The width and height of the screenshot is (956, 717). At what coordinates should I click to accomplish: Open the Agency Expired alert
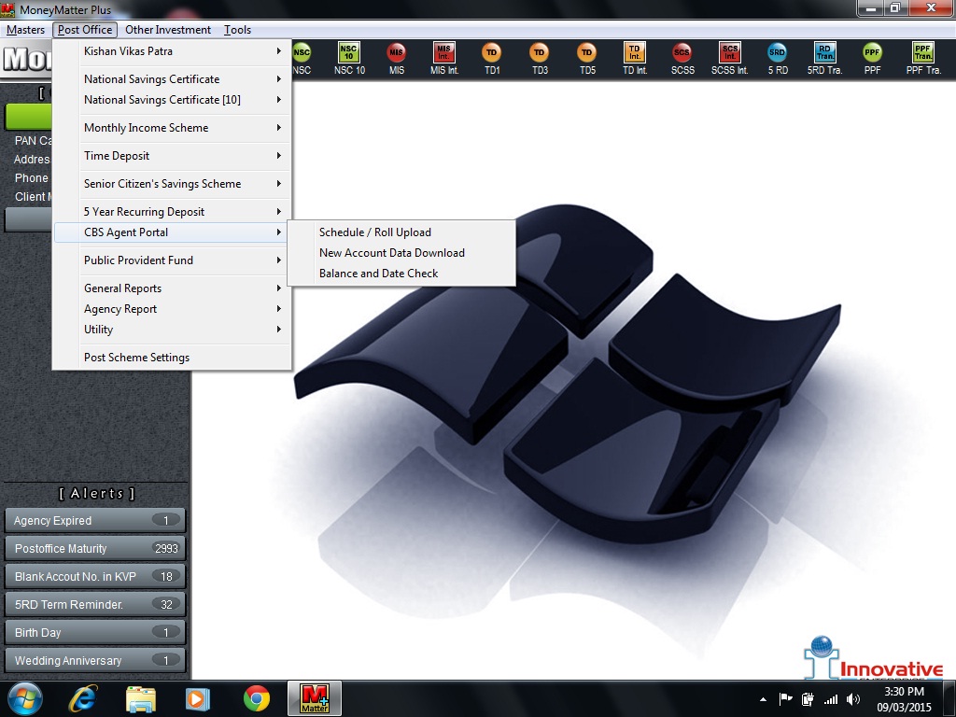(x=94, y=521)
